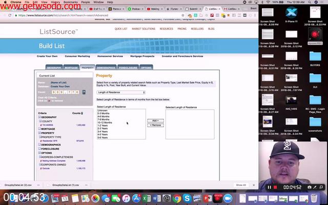The height and width of the screenshot is (205, 328).
Task: Stop the screen recording
Action: (275, 187)
